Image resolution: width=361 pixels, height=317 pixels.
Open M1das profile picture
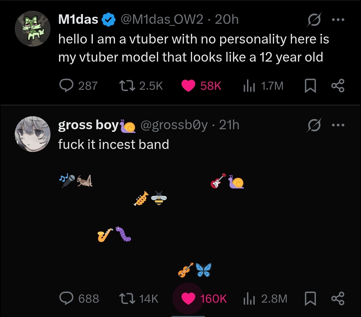click(32, 28)
